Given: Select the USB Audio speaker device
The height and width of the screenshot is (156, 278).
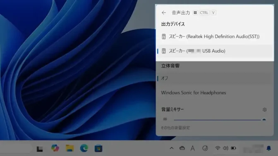Looking at the screenshot, I should tap(215, 51).
